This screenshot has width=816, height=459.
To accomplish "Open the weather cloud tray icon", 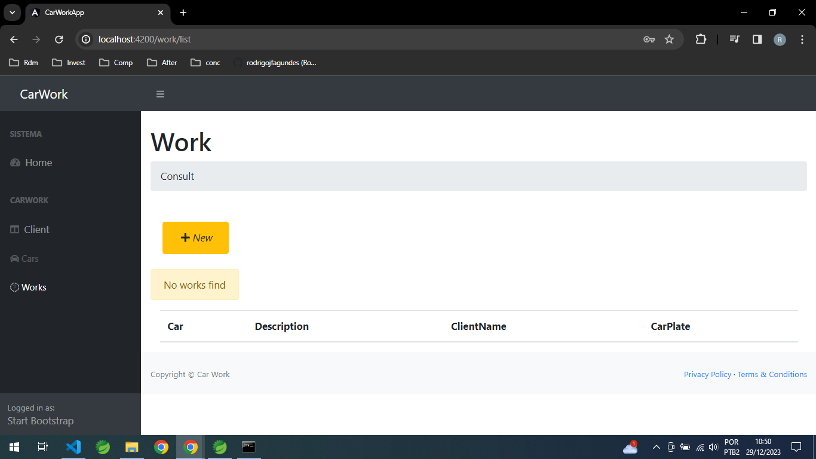I will pyautogui.click(x=630, y=447).
